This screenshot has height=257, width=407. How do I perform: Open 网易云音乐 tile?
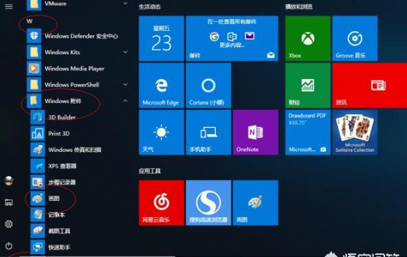161,203
